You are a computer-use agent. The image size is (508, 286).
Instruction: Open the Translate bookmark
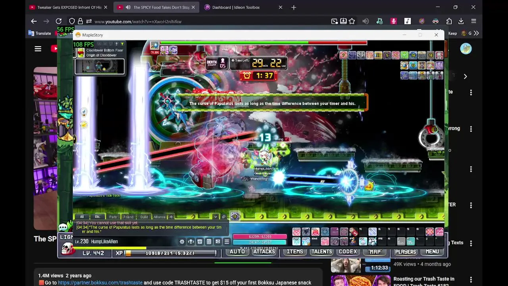(40, 33)
